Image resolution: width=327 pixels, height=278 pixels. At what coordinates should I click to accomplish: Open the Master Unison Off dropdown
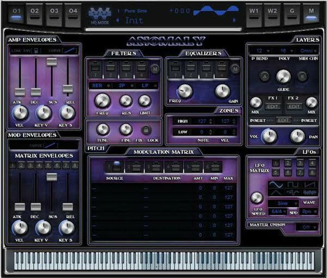307,227
